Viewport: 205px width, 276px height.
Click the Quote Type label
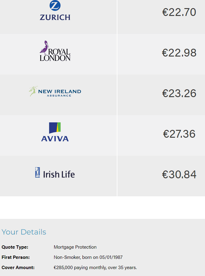pos(15,247)
